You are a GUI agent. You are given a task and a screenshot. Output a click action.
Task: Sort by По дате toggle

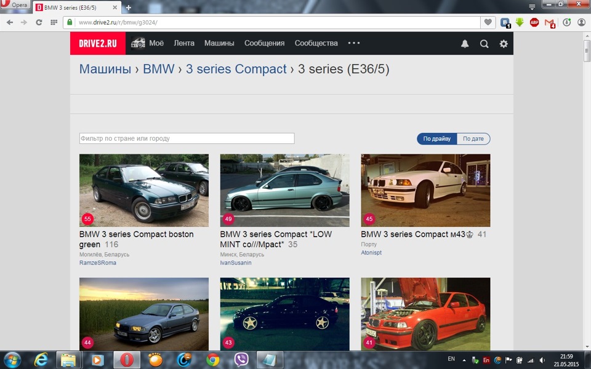pos(473,138)
